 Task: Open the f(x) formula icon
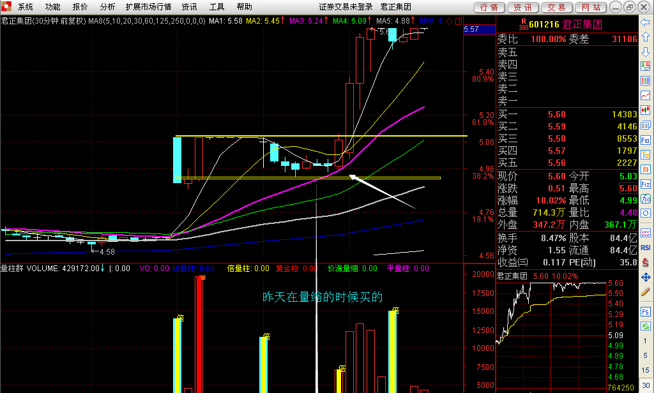[x=645, y=199]
